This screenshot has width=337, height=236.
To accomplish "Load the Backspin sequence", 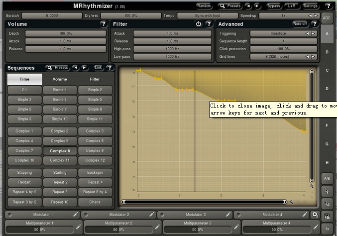I will [95, 173].
